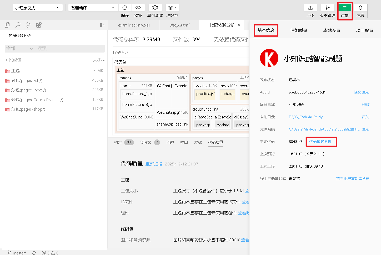This screenshot has width=381, height=255.
Task: Collapse the sidebar panel arrow icon
Action: pyautogui.click(x=102, y=25)
